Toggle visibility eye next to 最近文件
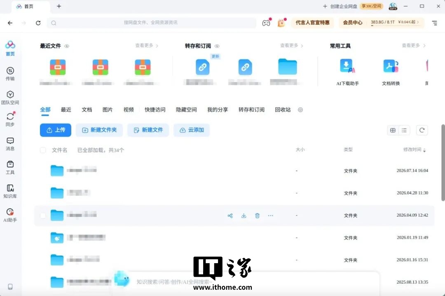This screenshot has width=445, height=296. (67, 46)
